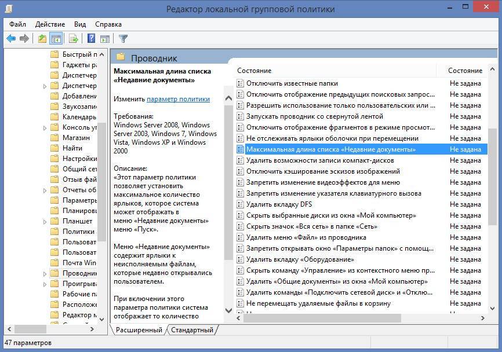This screenshot has width=502, height=352.
Task: Open the Действие menu
Action: click(50, 24)
